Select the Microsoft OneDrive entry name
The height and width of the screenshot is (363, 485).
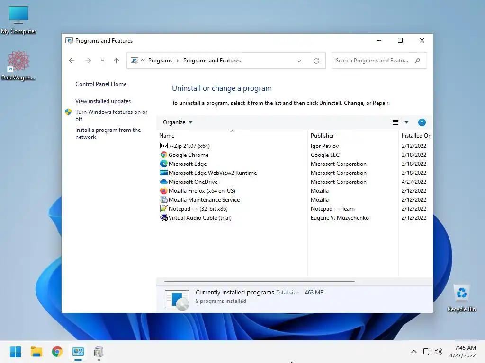click(x=193, y=182)
